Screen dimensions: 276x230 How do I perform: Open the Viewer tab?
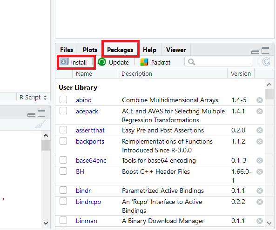pos(176,50)
